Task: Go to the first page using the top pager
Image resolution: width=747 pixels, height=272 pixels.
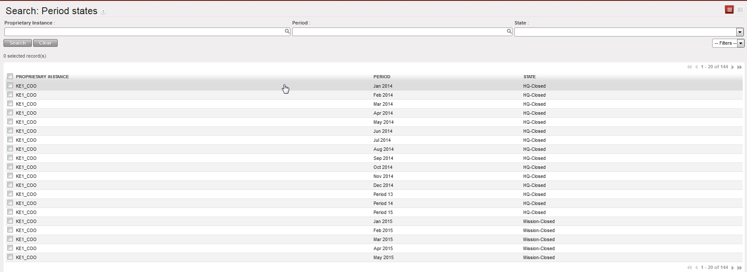Action: click(689, 67)
